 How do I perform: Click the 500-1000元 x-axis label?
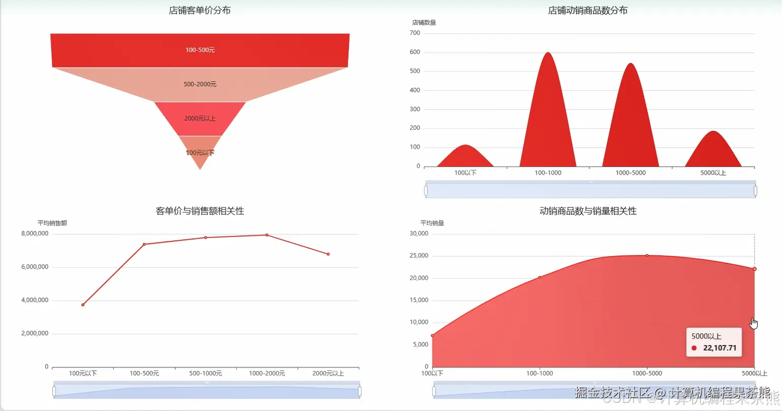pos(205,373)
